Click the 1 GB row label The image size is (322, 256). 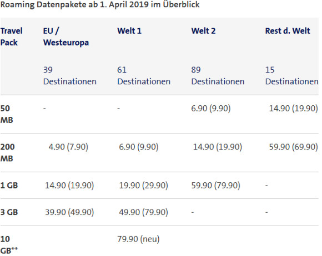[9, 185]
